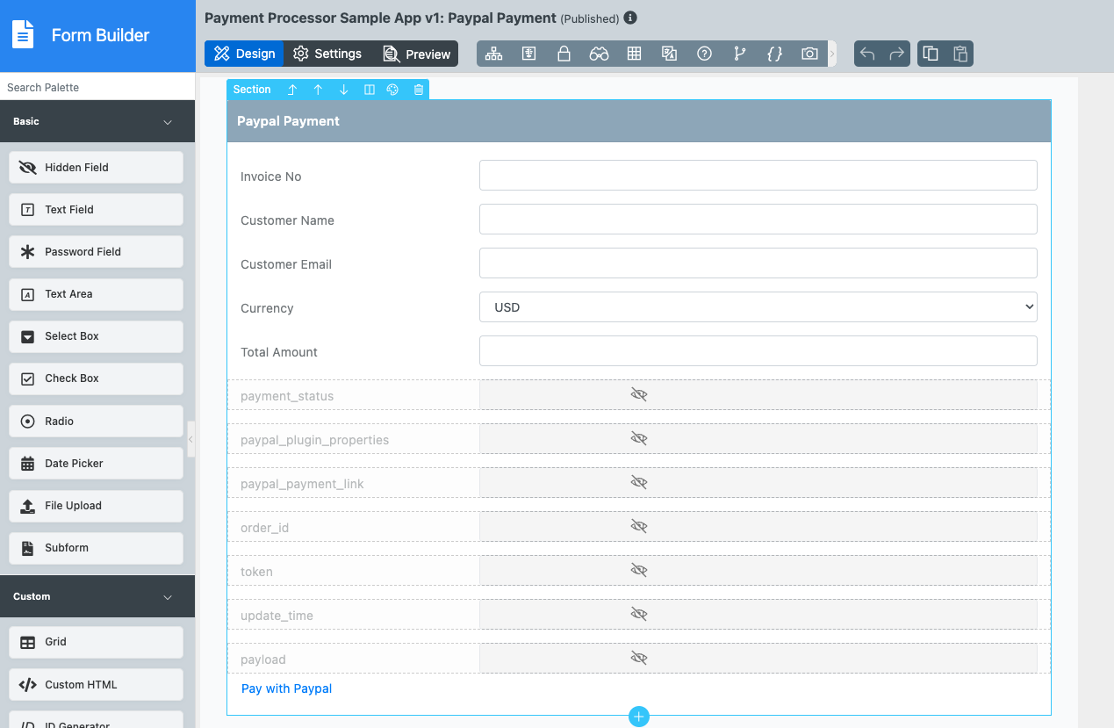
Task: Click the Invoice No input field
Action: pos(758,176)
